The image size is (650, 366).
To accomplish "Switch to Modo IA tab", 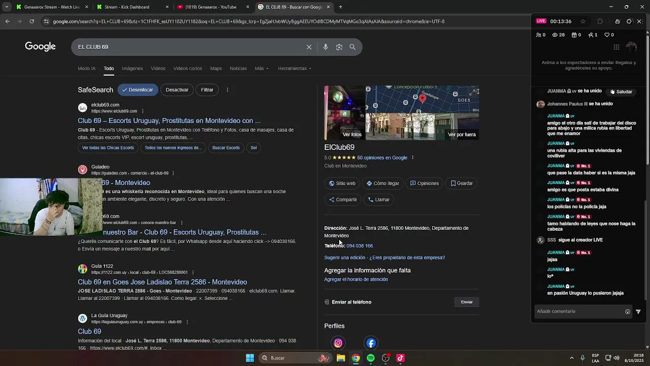I will pos(86,68).
